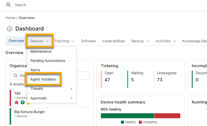Click the Overview breadcrumb
The image size is (207, 126).
pyautogui.click(x=27, y=18)
